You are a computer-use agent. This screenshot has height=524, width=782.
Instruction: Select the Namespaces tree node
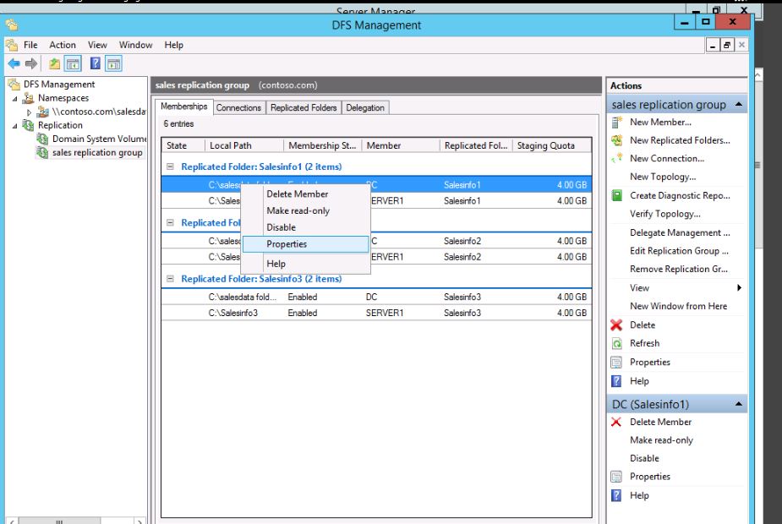coord(63,98)
